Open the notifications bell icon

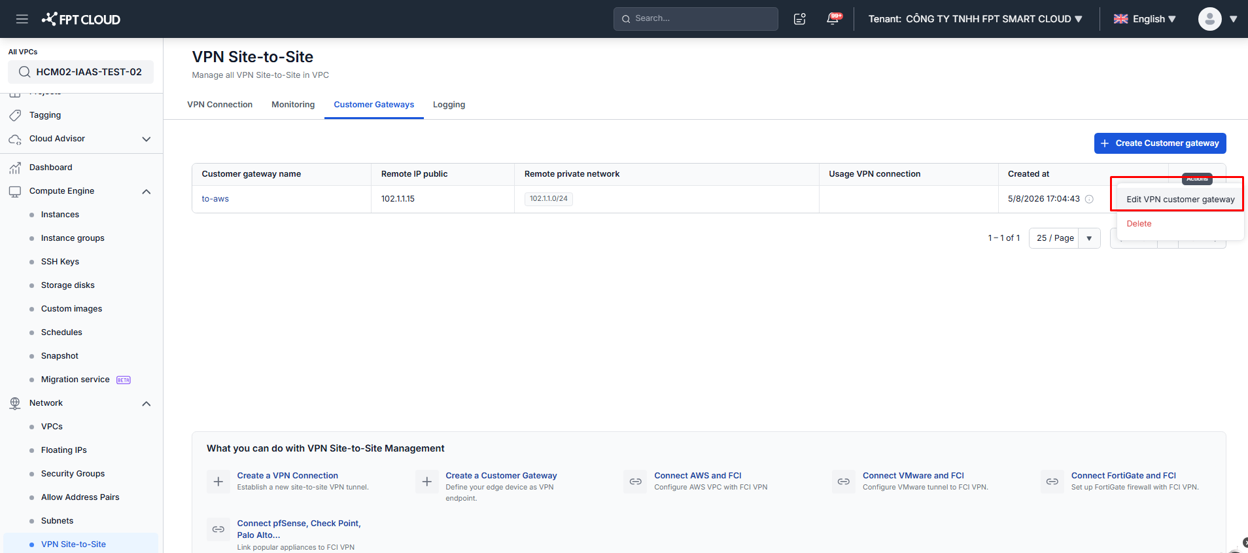point(833,18)
